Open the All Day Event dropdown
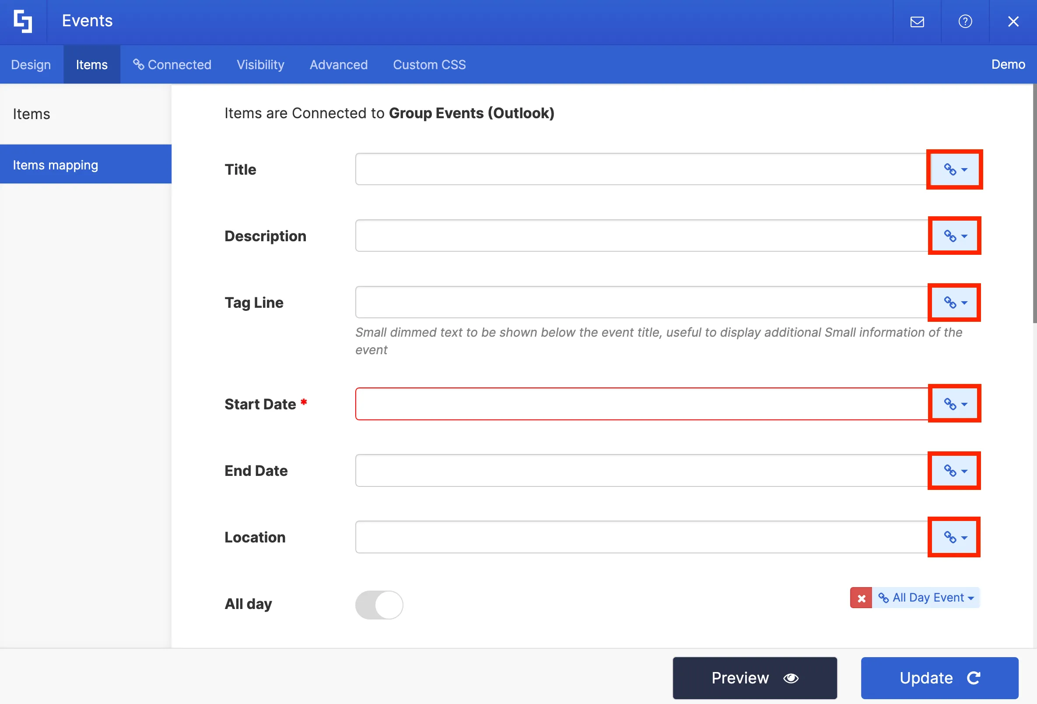This screenshot has width=1037, height=704. coord(926,598)
